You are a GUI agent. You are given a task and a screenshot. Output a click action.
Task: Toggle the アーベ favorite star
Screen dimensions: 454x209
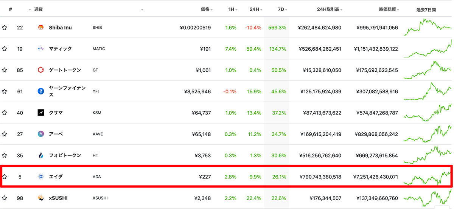pos(5,134)
